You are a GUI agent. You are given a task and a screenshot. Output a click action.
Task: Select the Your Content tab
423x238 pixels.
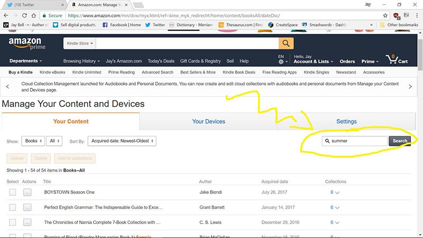pos(71,122)
